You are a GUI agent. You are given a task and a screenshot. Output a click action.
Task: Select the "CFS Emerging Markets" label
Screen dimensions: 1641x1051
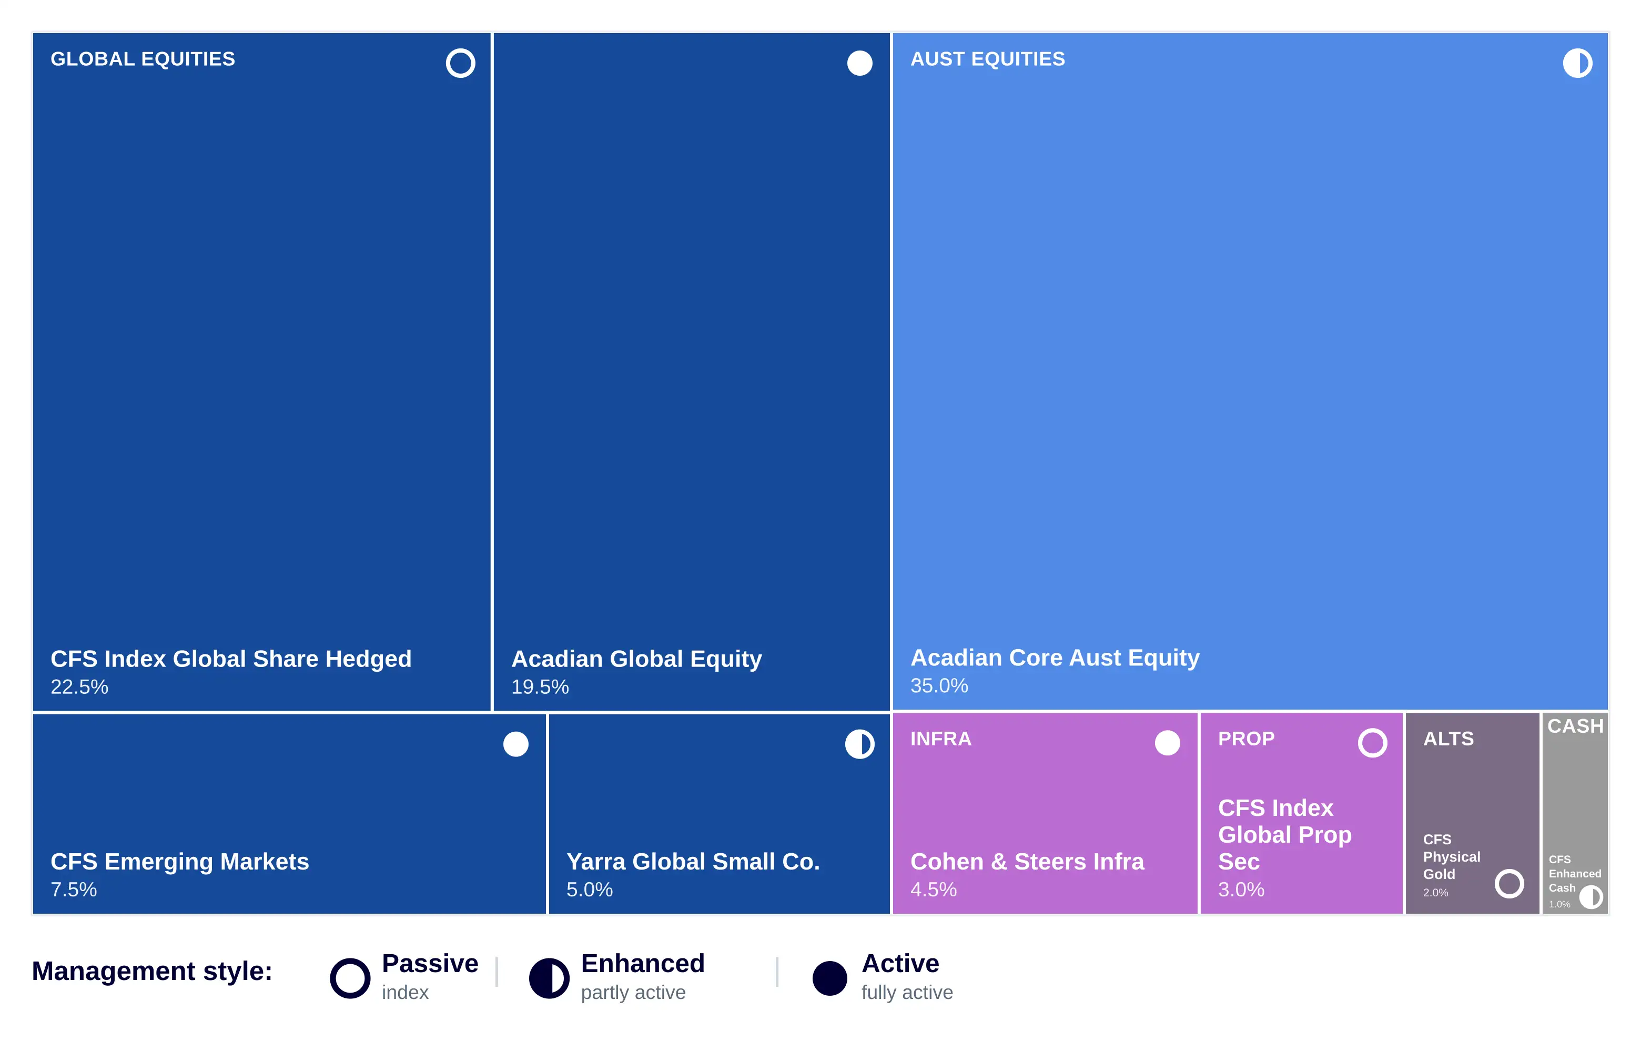click(179, 861)
